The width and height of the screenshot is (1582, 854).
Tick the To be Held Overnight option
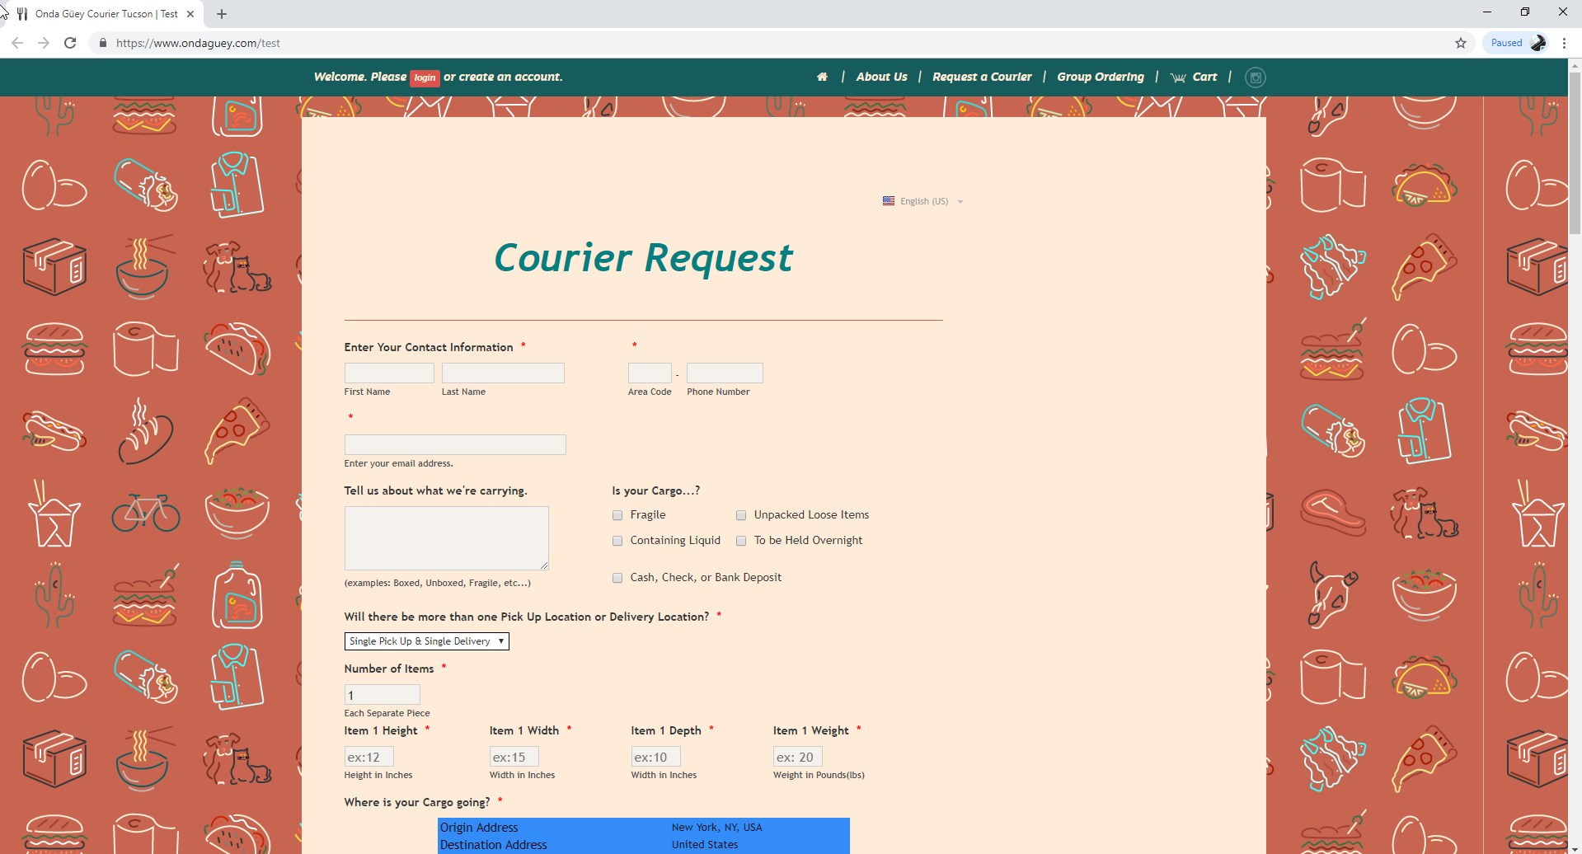741,541
